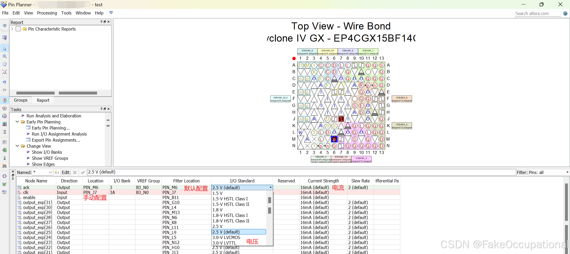The width and height of the screenshot is (570, 254).
Task: Click the pin legend traffic-light icon
Action: [4, 158]
